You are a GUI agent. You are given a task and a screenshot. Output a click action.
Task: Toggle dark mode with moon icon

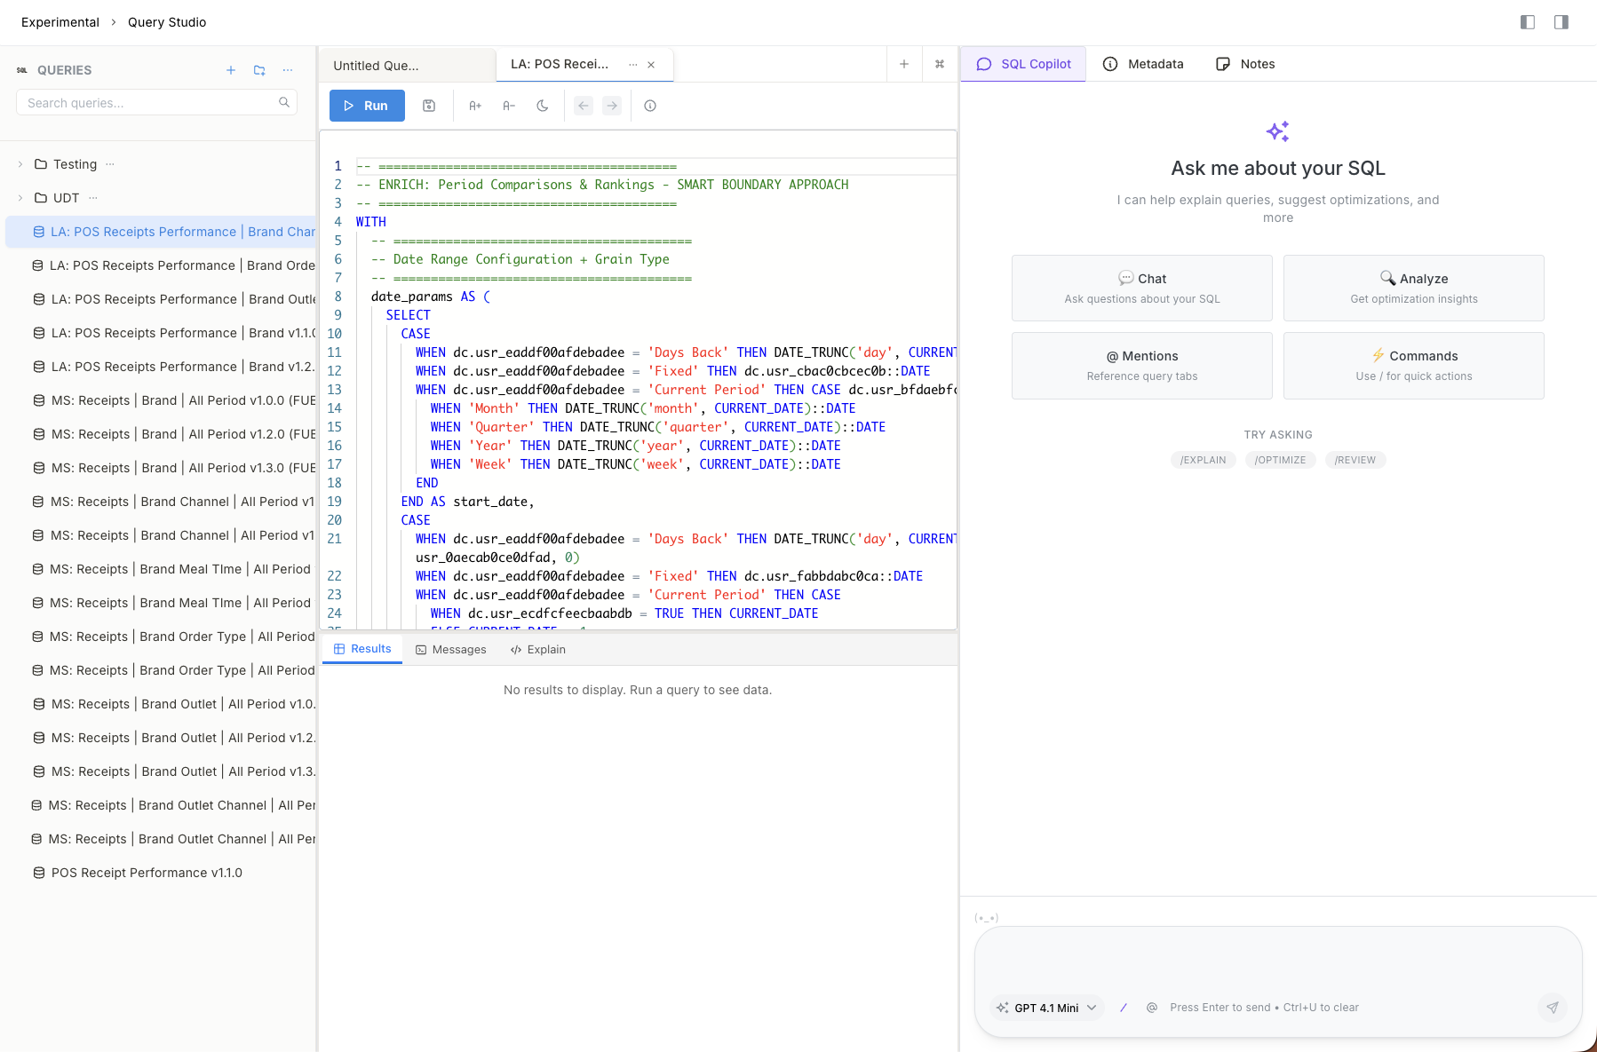point(543,106)
